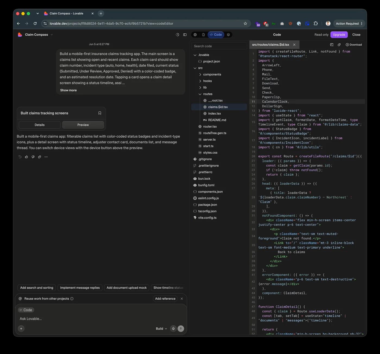Choose Implement message replies suggestion
Image resolution: width=380 pixels, height=354 pixels.
click(80, 288)
